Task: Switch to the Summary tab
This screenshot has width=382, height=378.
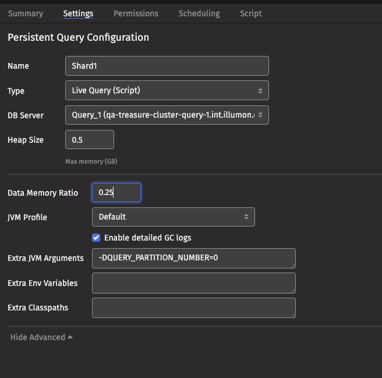Action: (26, 13)
